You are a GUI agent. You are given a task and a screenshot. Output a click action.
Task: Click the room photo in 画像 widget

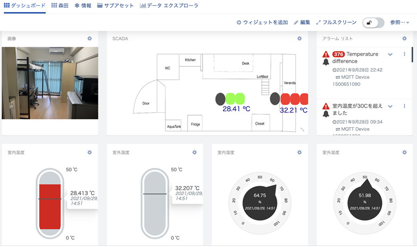pyautogui.click(x=50, y=83)
